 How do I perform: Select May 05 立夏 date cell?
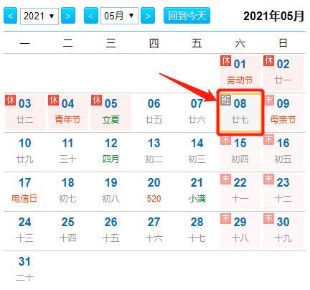111,113
